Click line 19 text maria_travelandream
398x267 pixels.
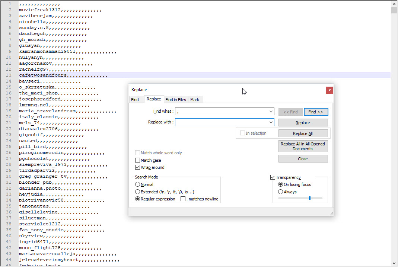47,111
